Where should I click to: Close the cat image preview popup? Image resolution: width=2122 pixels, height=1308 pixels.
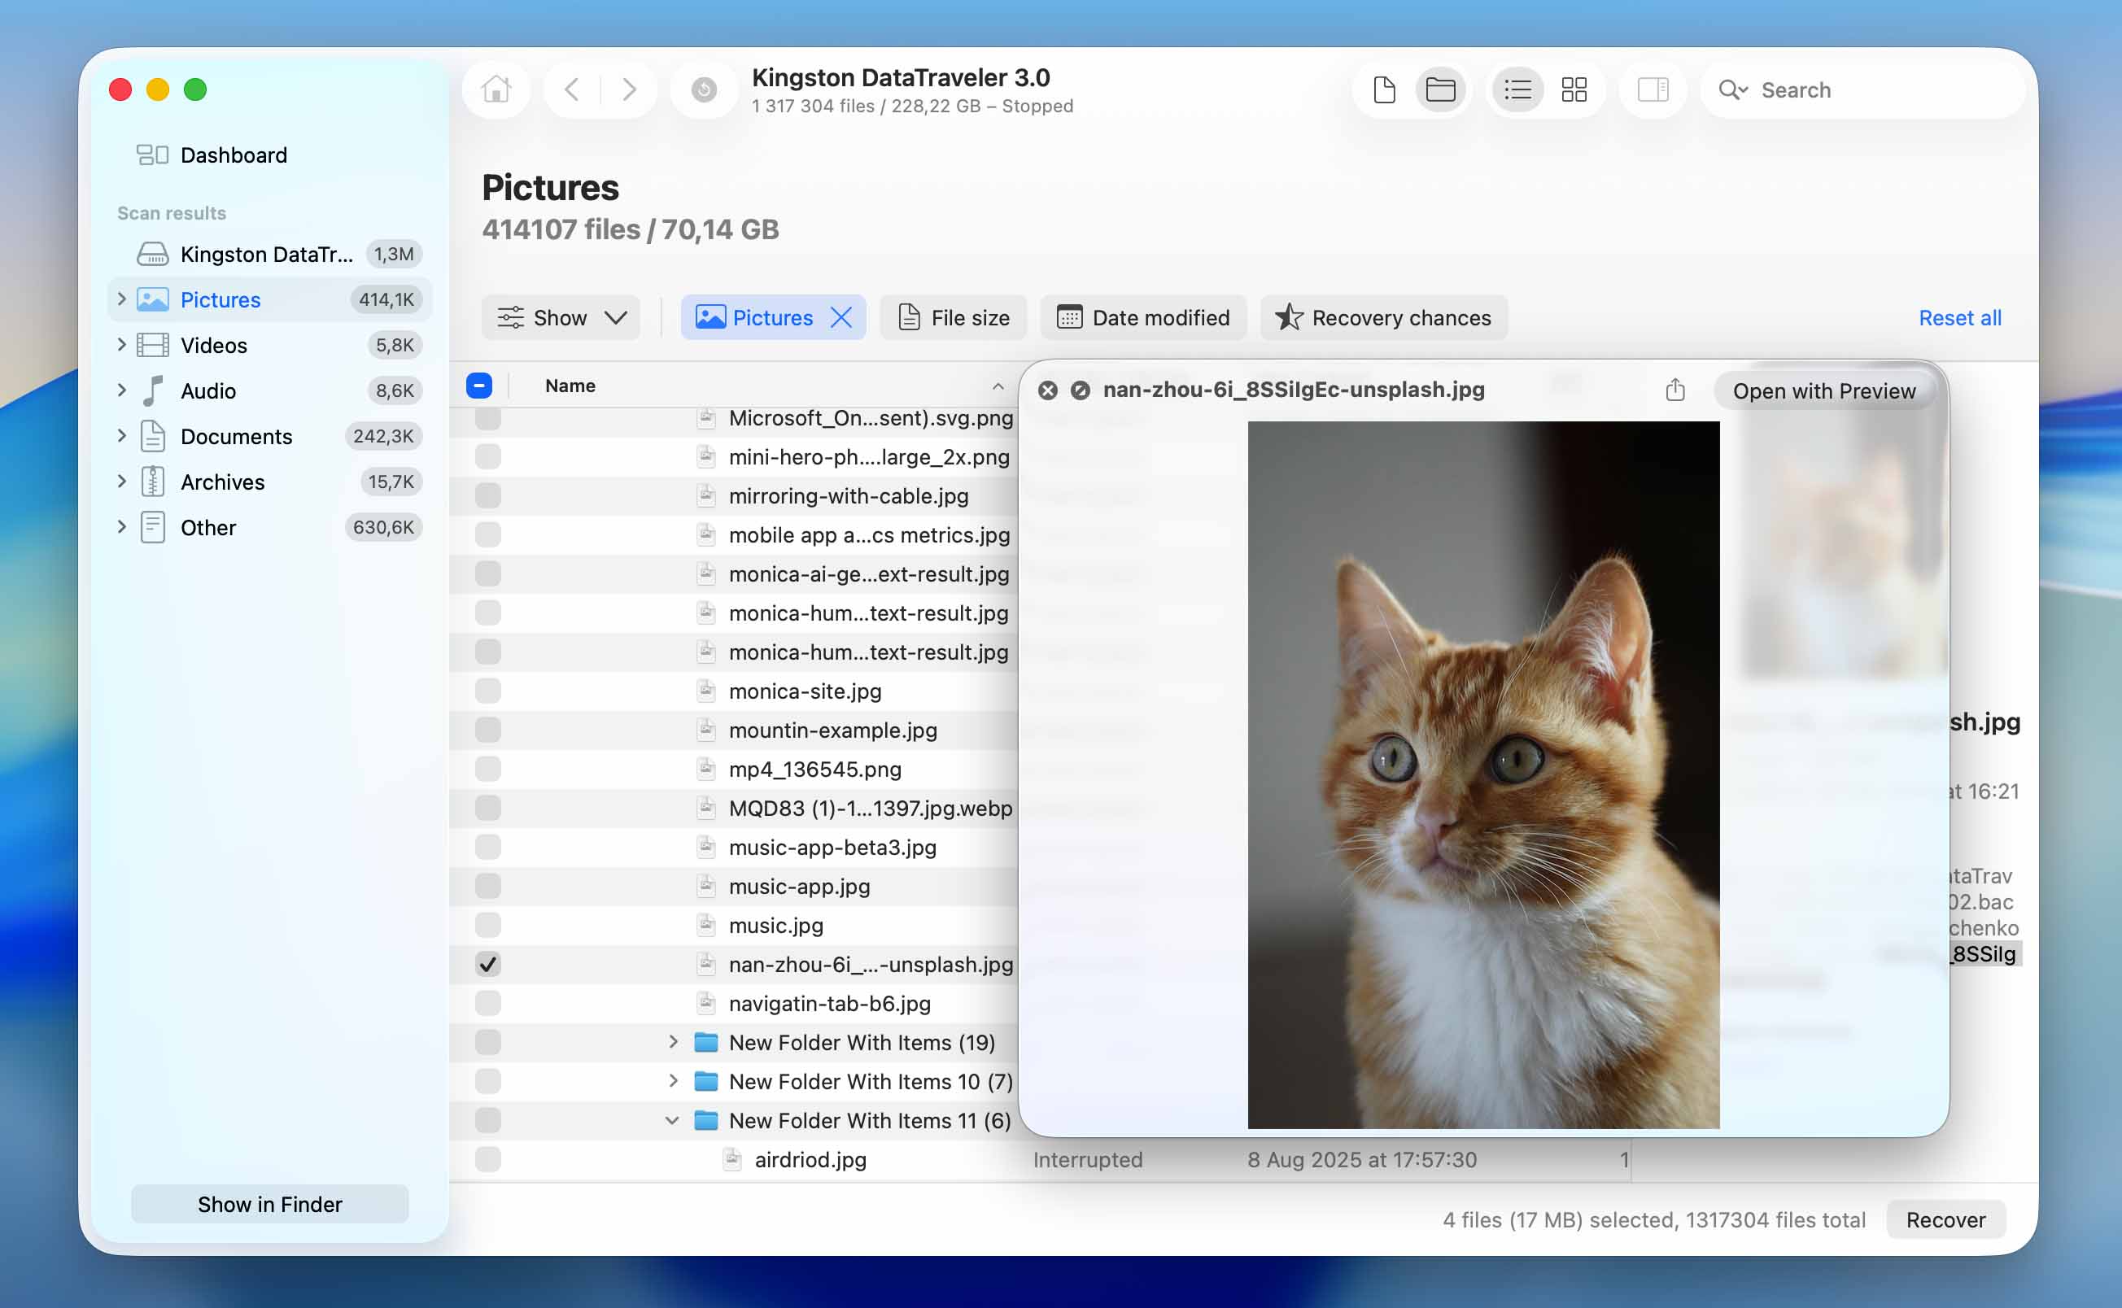click(x=1046, y=390)
